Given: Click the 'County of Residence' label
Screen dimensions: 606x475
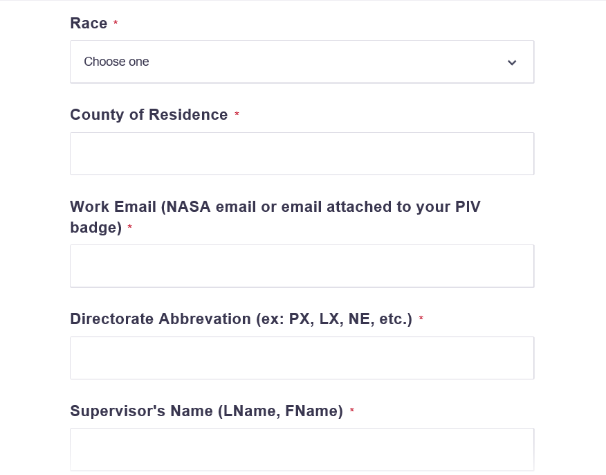Looking at the screenshot, I should pos(149,115).
